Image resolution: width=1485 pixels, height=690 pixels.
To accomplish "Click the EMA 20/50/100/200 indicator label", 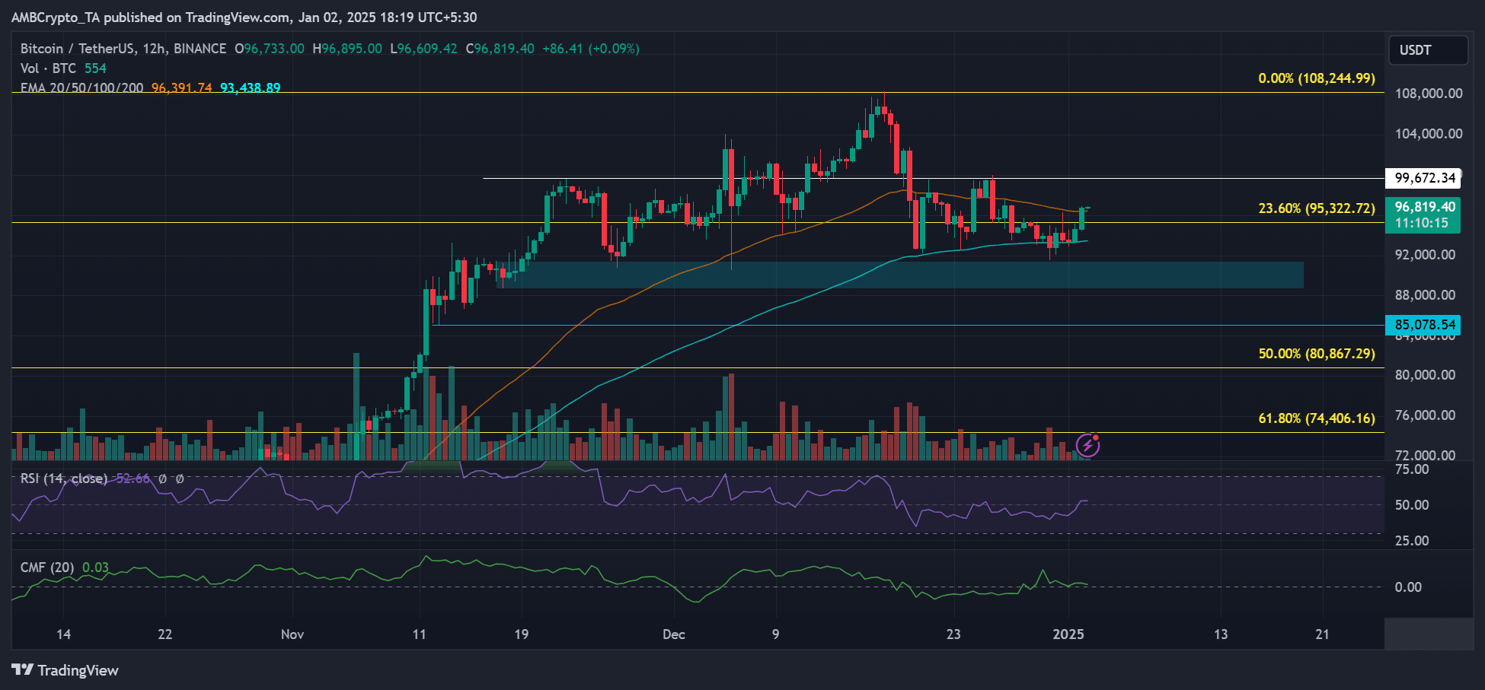I will [x=81, y=88].
